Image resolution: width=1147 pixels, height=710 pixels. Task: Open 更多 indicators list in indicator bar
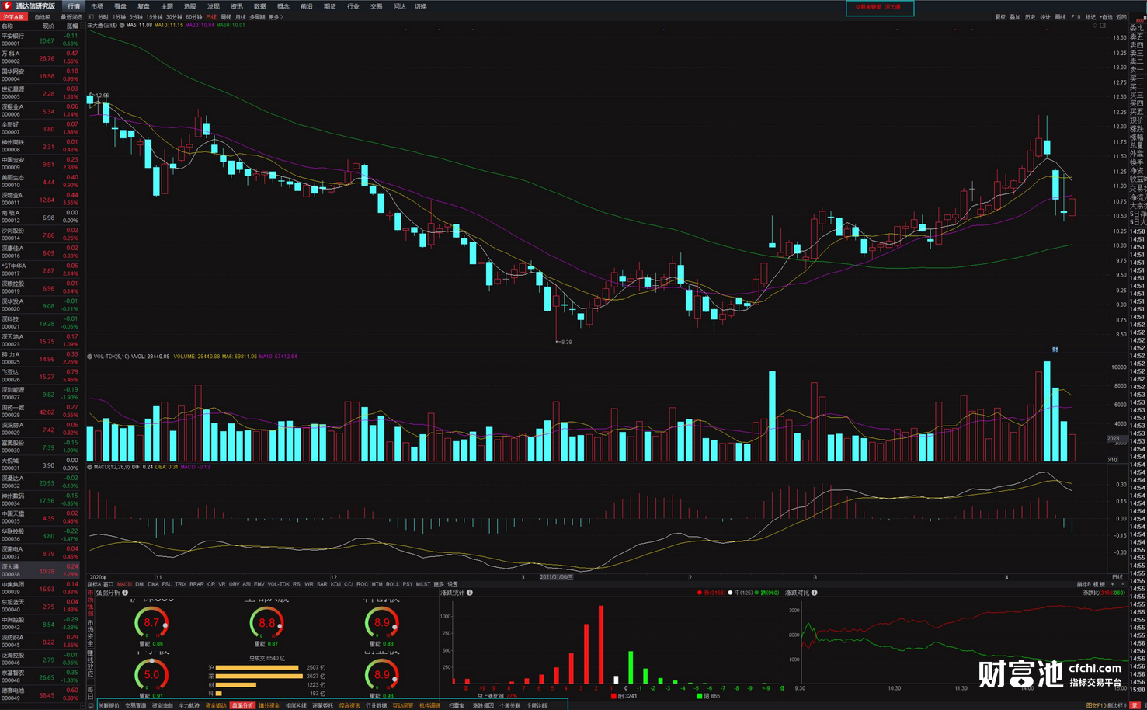coord(439,584)
